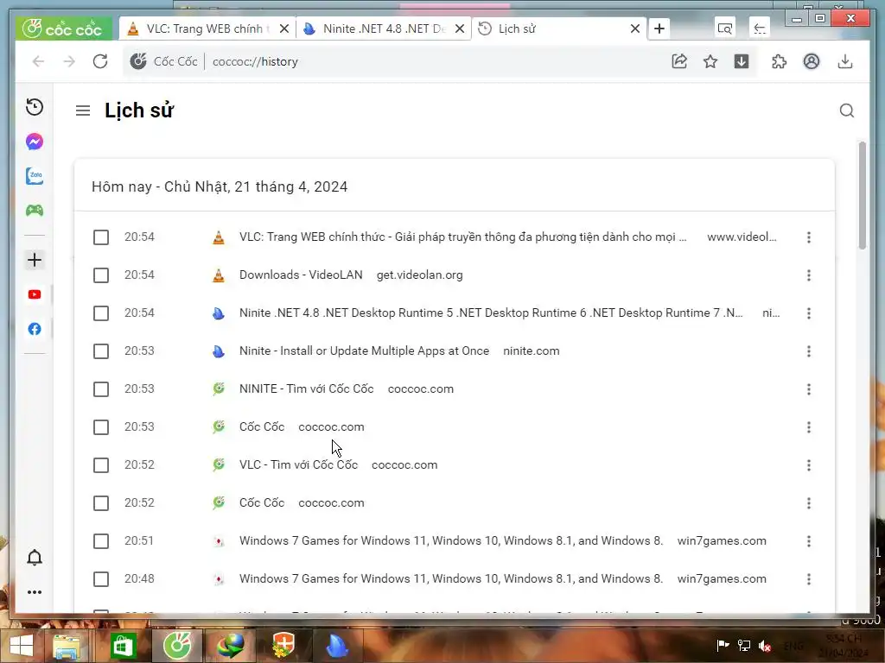Open actions menu for VLC - Tìm với Cốc Cốc

pyautogui.click(x=809, y=465)
